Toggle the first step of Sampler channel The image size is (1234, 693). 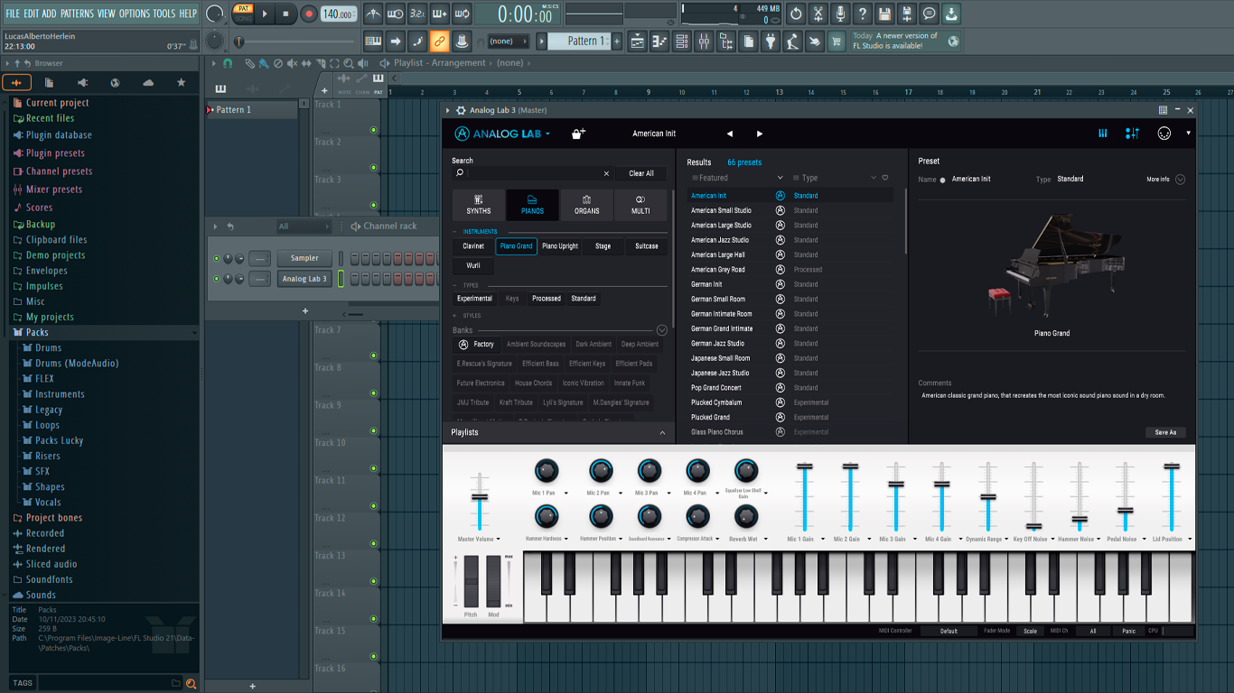355,259
